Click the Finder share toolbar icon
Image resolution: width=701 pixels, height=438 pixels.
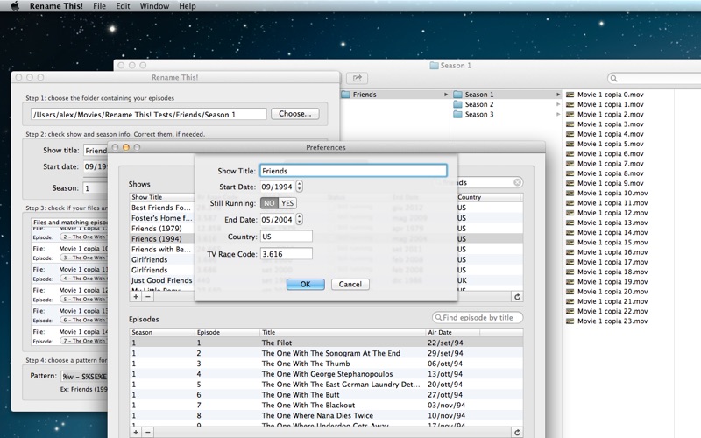357,78
